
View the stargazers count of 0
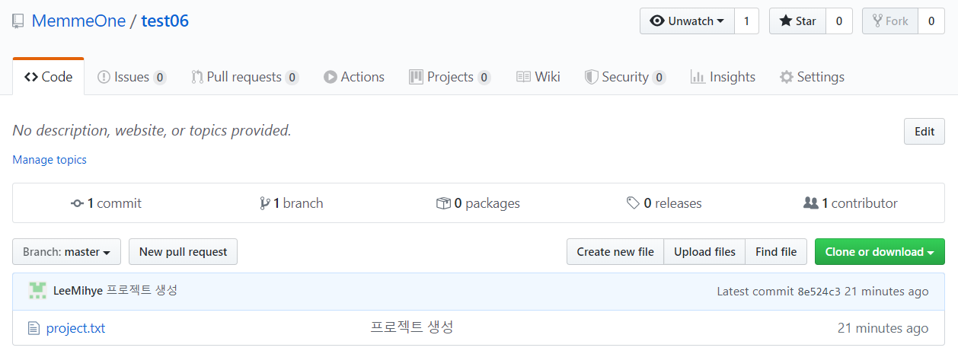click(839, 21)
